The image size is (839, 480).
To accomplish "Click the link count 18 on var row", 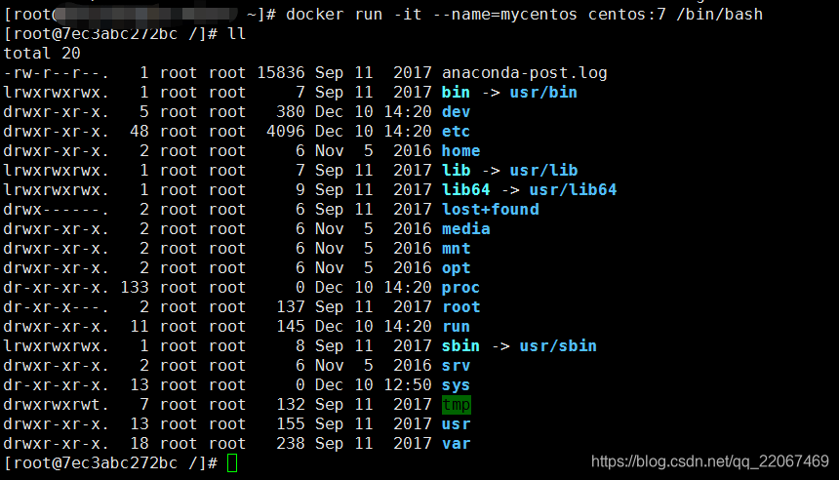I will 140,444.
